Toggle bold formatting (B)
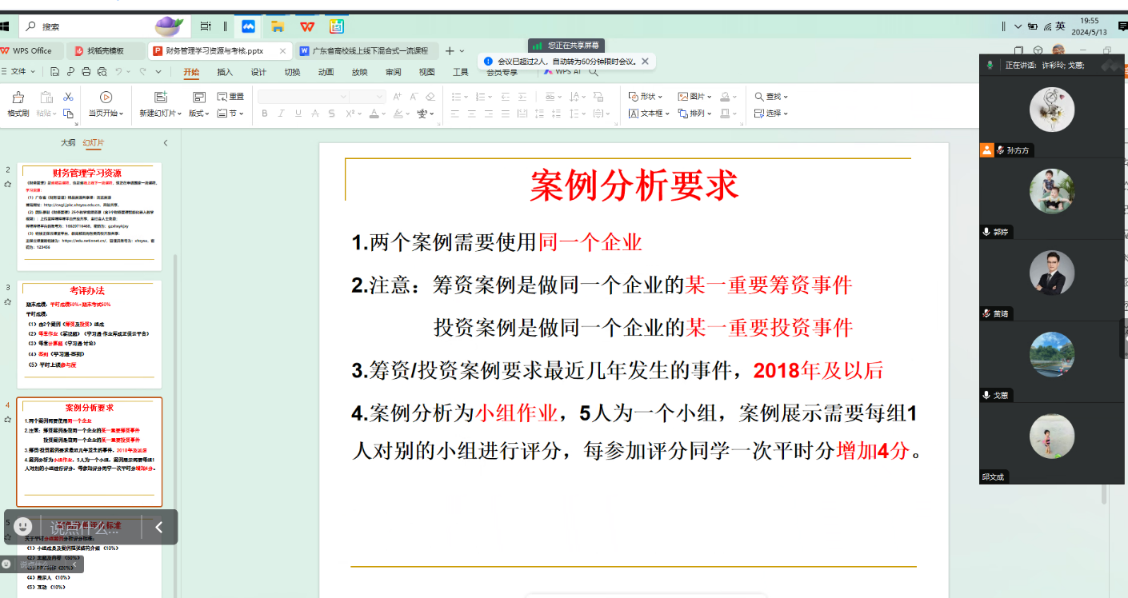 265,114
